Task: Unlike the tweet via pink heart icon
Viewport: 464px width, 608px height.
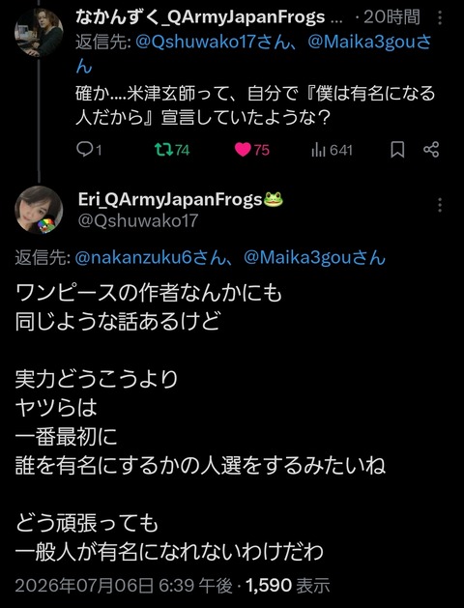Action: 243,149
